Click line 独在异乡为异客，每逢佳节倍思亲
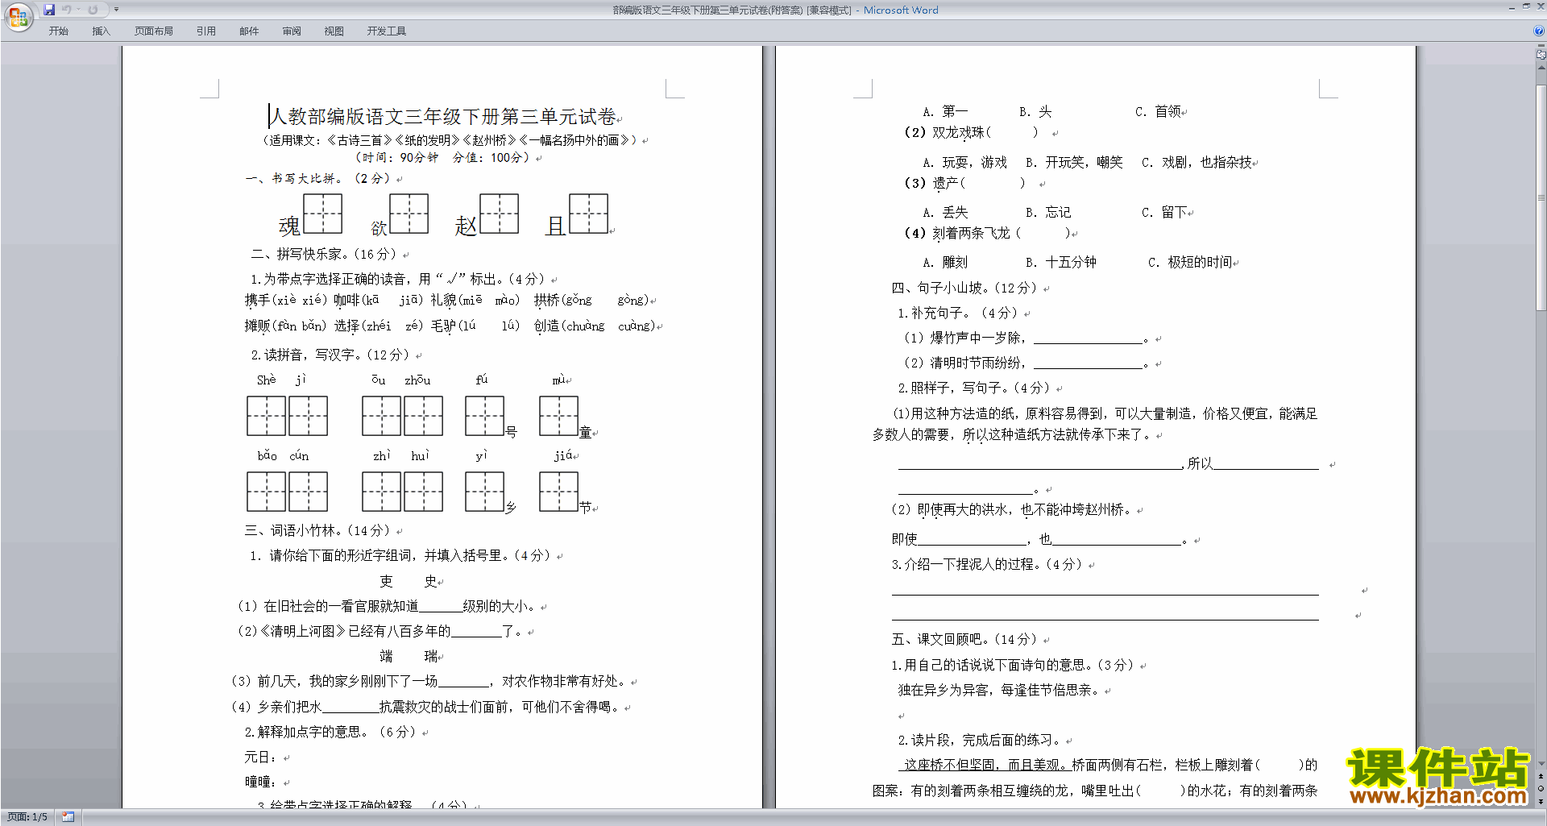1547x826 pixels. pos(998,690)
